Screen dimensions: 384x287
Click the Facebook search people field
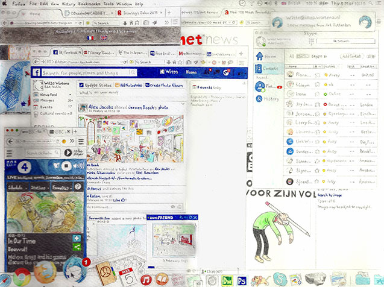coord(89,72)
